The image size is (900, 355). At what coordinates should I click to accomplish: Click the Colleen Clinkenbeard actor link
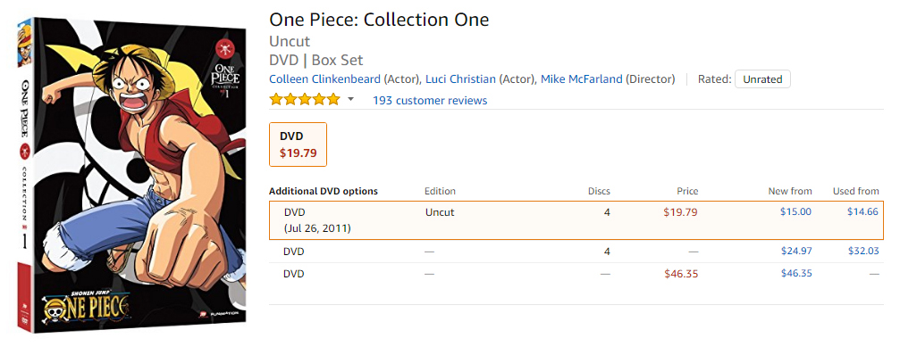click(x=324, y=79)
